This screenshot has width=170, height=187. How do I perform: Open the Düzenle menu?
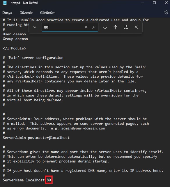click(26, 13)
